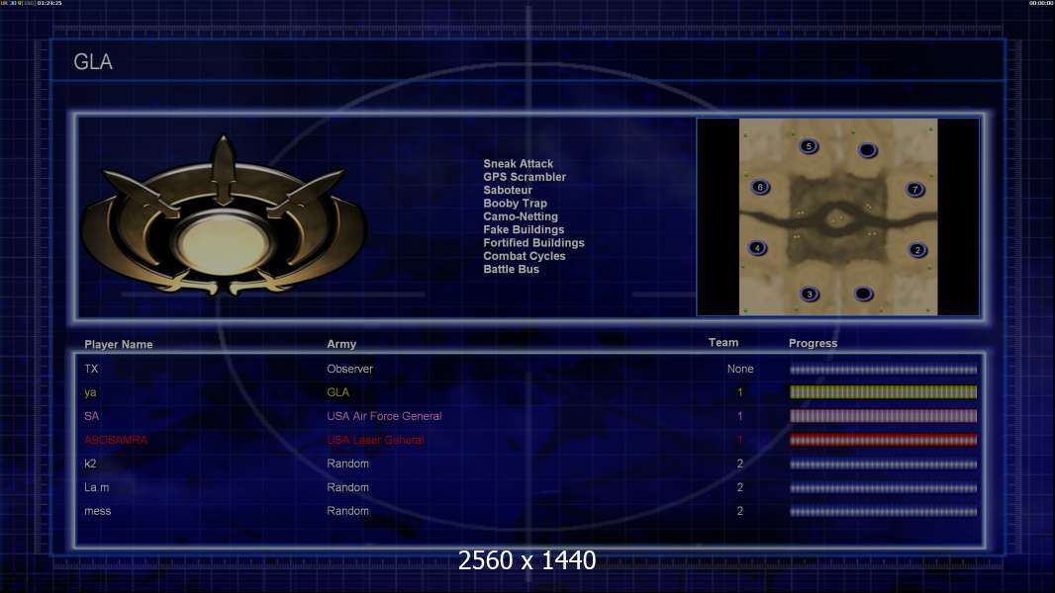Click the pink progress bar for SA
Viewport: 1055px width, 593px height.
[883, 416]
